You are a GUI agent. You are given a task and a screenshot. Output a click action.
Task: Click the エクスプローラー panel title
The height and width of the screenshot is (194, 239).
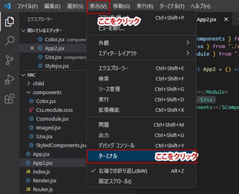tap(40, 19)
